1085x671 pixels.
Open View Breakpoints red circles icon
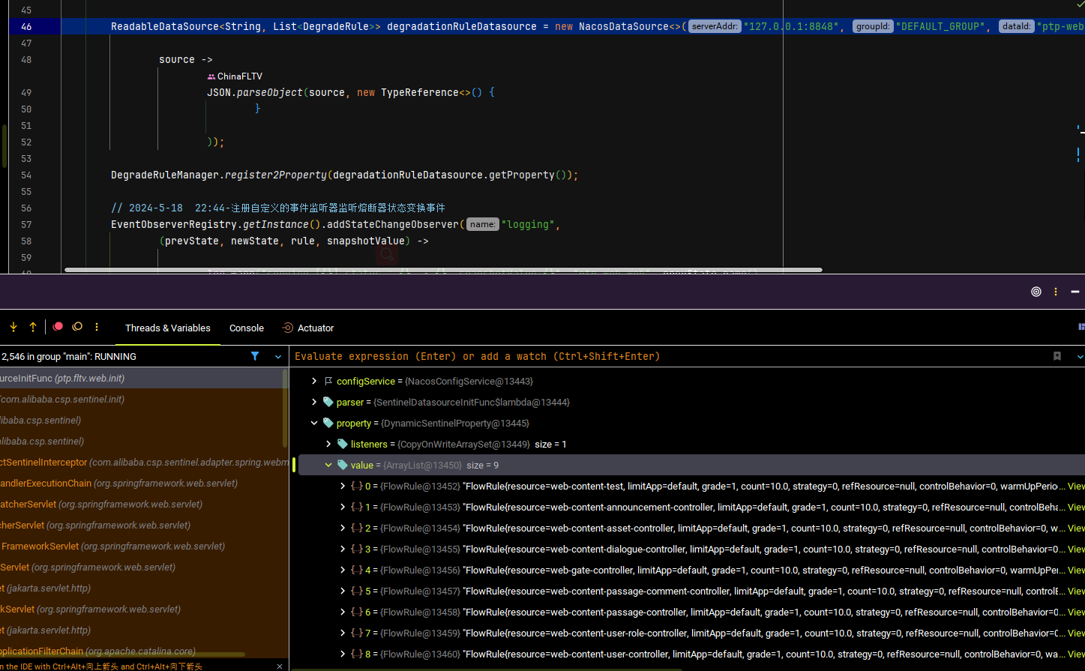coord(58,327)
